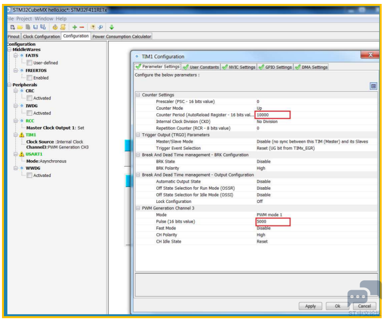
Task: Click the TIM1 Configuration dialog title icon
Action: tap(137, 56)
